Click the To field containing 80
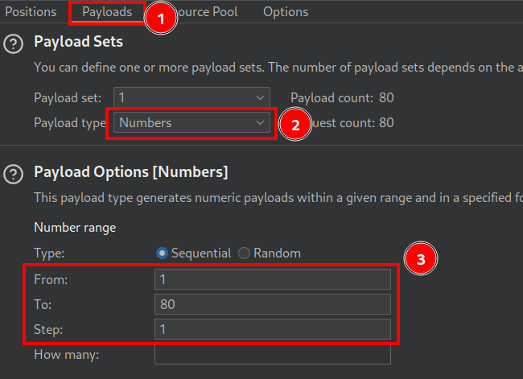This screenshot has height=379, width=523. tap(272, 304)
